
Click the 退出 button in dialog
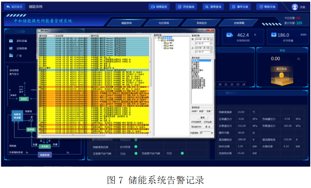click(208, 127)
